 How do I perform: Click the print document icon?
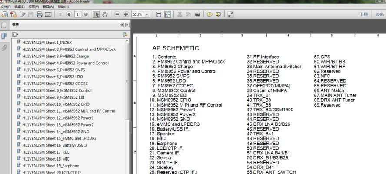(x=40, y=14)
